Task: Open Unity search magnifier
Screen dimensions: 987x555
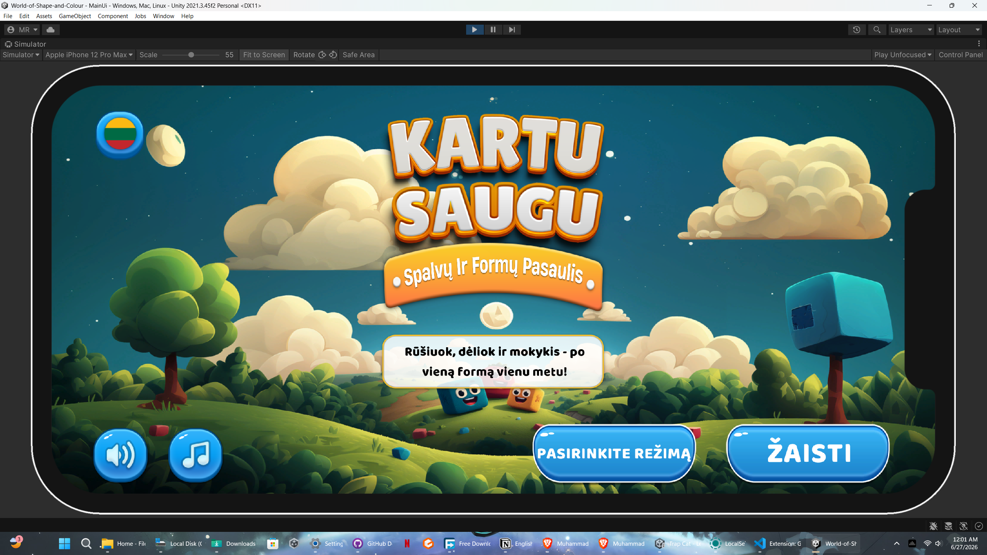Action: (x=877, y=30)
